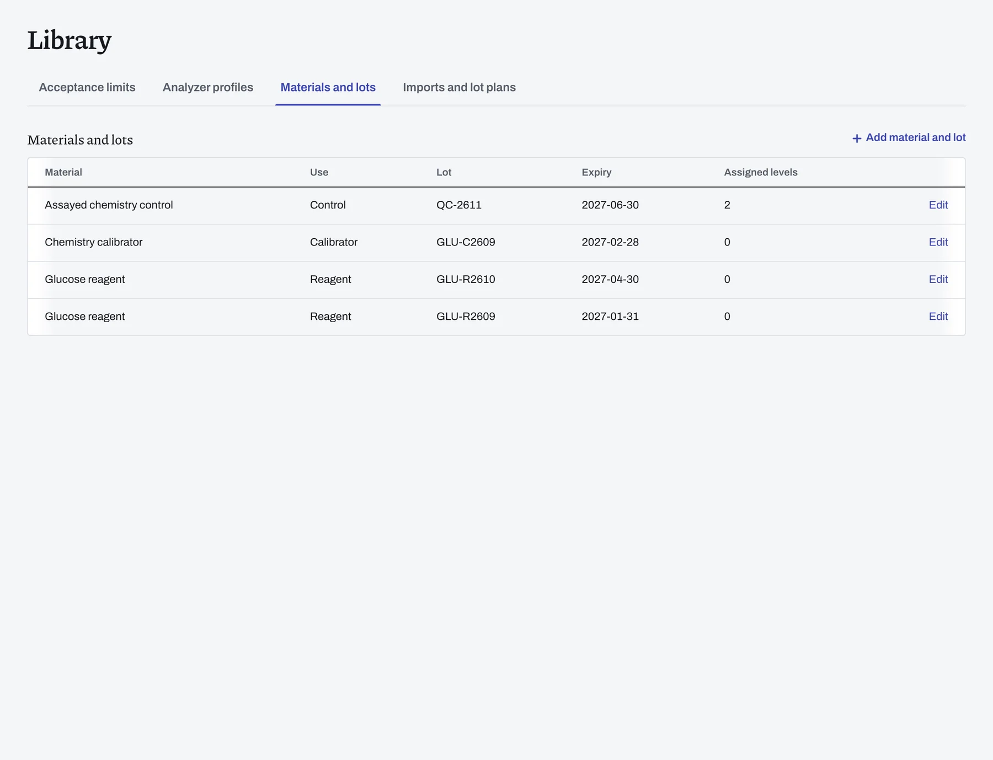The height and width of the screenshot is (760, 993).
Task: Click the Lot column header
Action: tap(444, 172)
